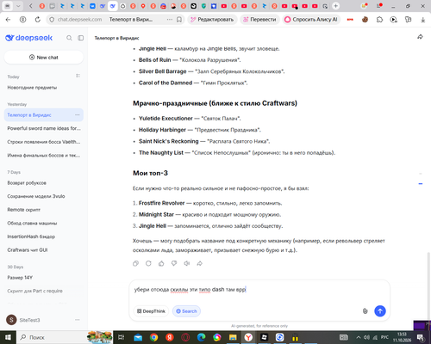Open the tab list dropdown arrow
Image resolution: width=431 pixels, height=344 pixels.
pos(18,6)
